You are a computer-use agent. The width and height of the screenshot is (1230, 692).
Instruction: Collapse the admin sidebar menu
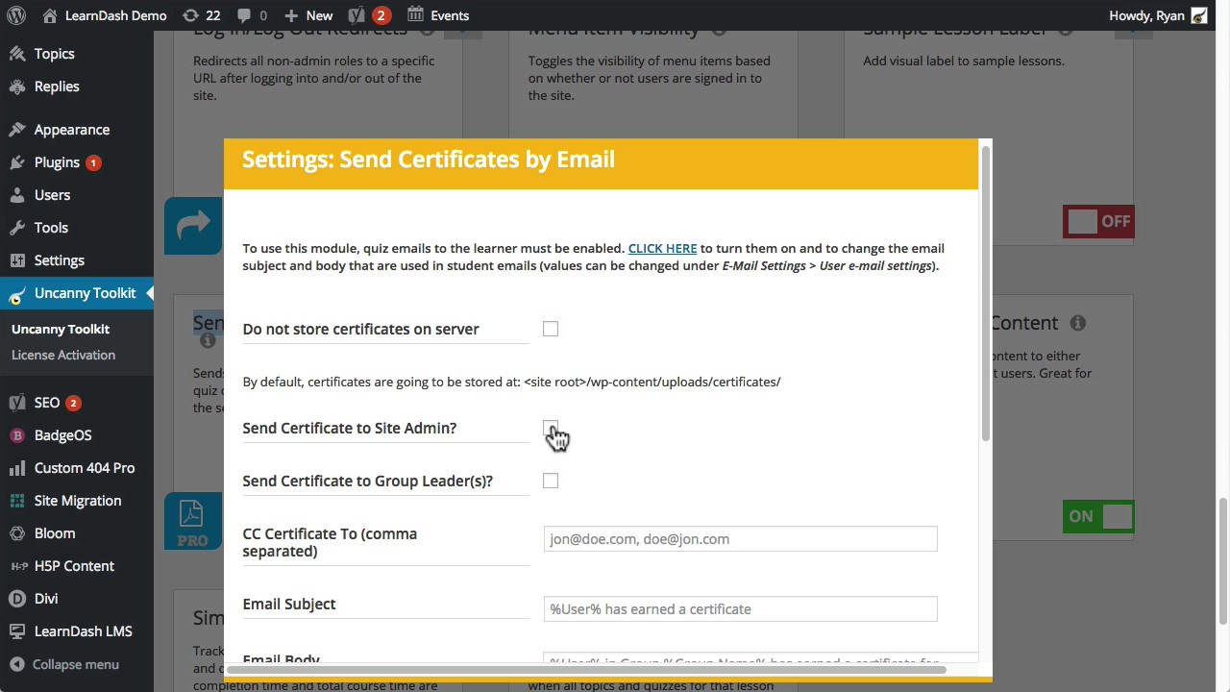click(x=77, y=664)
